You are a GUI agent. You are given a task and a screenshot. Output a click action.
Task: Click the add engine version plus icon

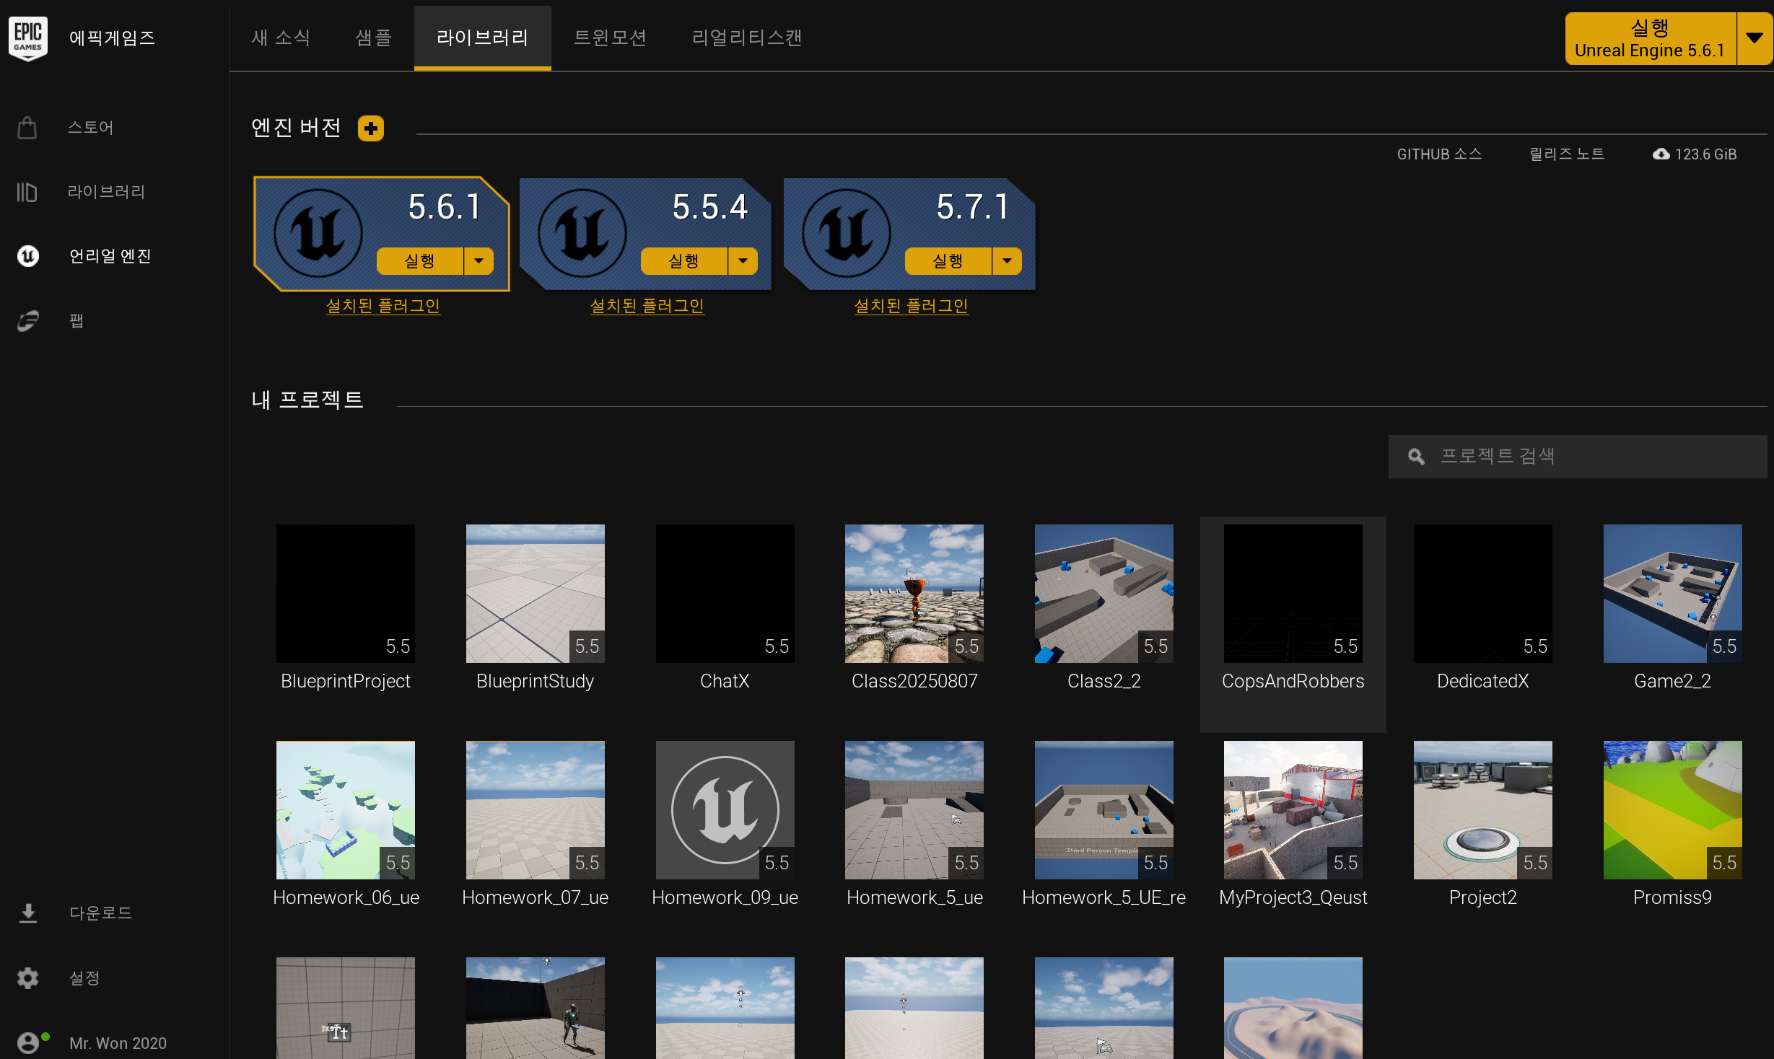click(x=371, y=128)
